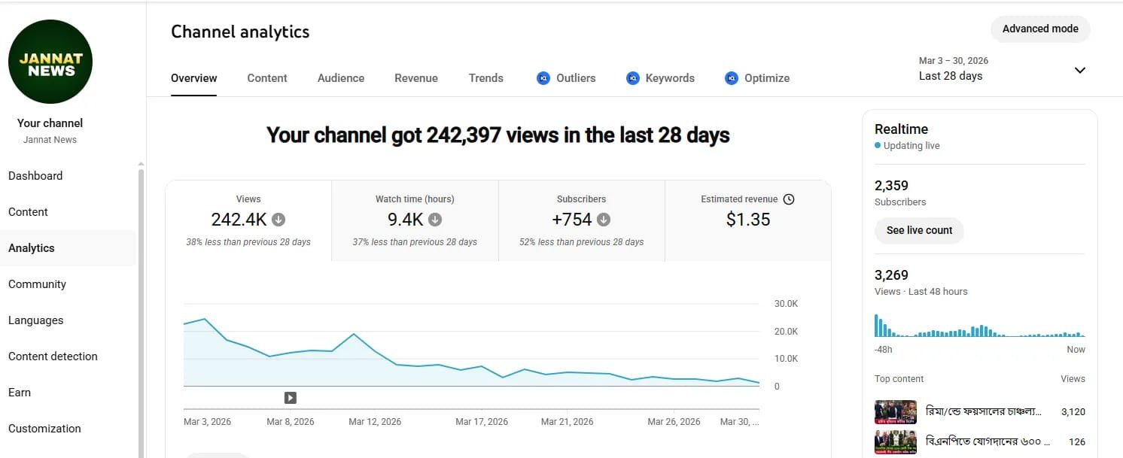Open the Jannat News channel avatar
Viewport: 1123px width, 458px height.
click(50, 62)
